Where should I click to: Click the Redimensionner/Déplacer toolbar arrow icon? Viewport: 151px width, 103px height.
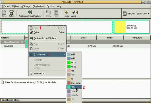(30, 12)
